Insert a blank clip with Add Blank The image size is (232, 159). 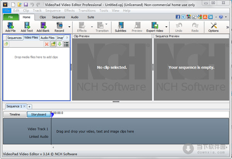(x=43, y=27)
